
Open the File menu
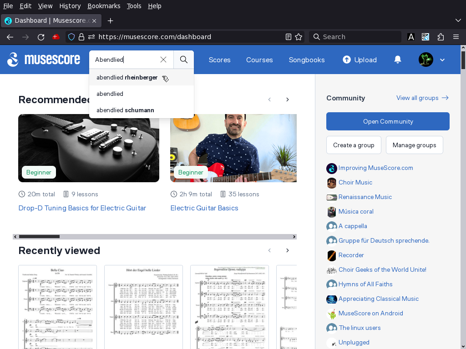pos(8,6)
